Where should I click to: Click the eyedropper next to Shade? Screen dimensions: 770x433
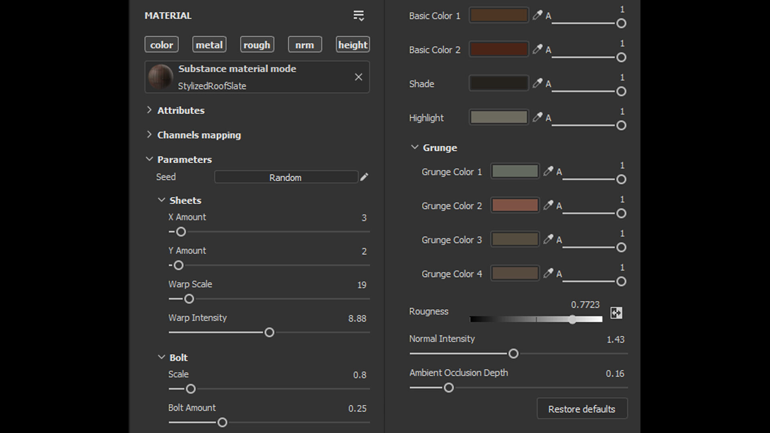pos(537,83)
